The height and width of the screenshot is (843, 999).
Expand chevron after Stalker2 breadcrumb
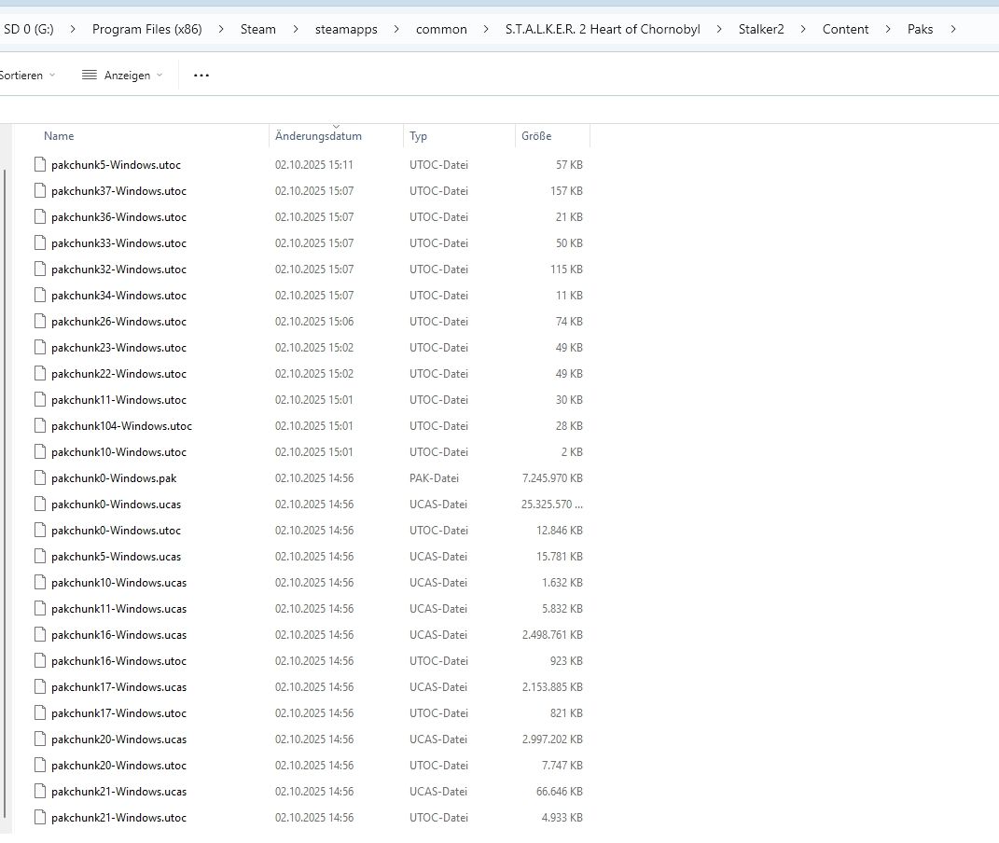(x=803, y=29)
